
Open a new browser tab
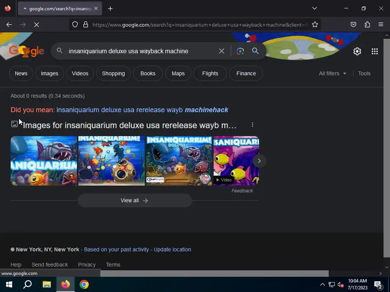110,9
